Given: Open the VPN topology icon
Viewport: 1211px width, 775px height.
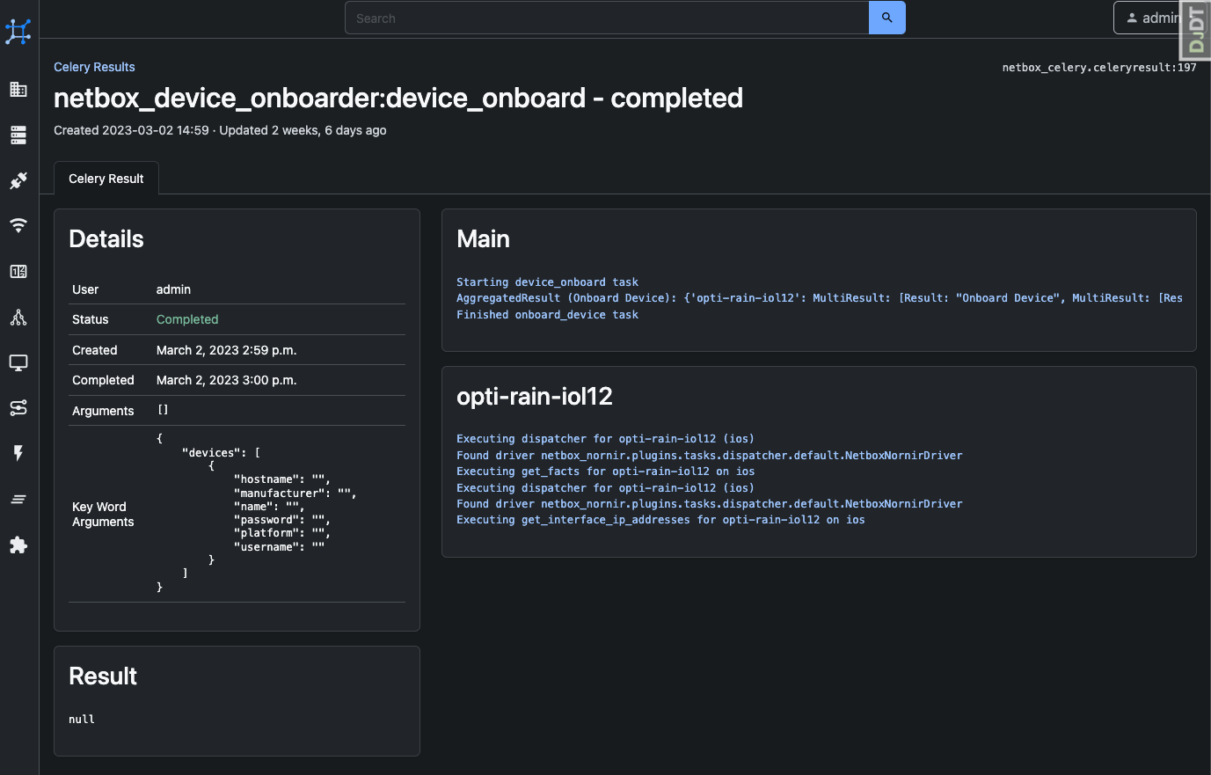Looking at the screenshot, I should point(18,317).
